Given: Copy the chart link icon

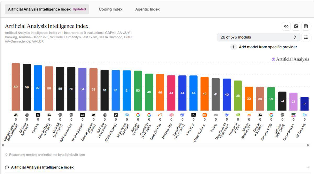Looking at the screenshot, I should (x=286, y=26).
